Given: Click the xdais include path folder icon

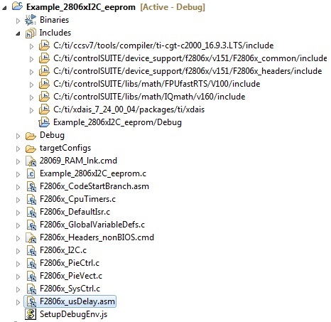Looking at the screenshot, I should coord(44,109).
